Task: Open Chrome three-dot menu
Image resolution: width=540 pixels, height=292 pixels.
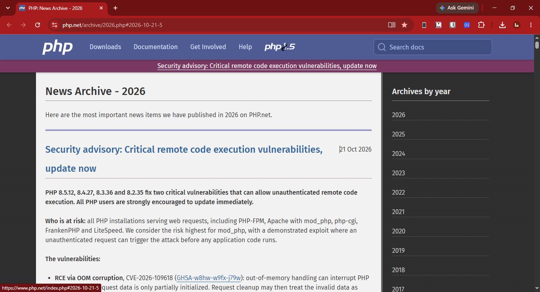Action: click(531, 25)
